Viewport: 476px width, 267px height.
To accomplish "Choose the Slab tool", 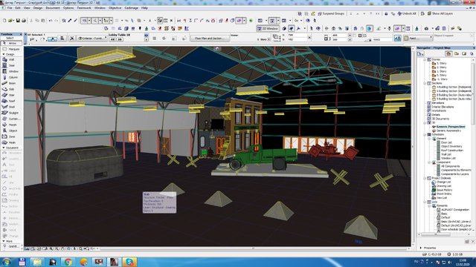I will point(11,89).
